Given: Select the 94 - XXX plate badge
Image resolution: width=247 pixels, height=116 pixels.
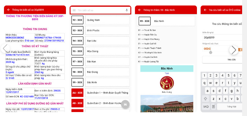Looking at the screenshot, I should (77, 41).
